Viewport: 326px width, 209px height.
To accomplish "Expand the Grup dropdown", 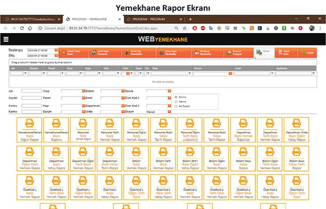I will tap(84, 91).
